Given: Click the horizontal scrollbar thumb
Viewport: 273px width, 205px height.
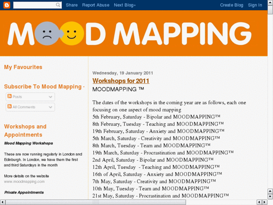Looking at the screenshot, I should [96, 202].
